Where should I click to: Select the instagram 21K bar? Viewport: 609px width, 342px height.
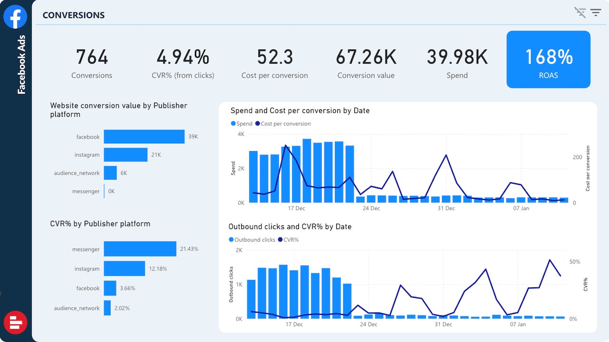click(126, 155)
